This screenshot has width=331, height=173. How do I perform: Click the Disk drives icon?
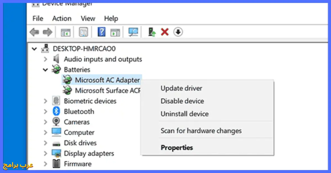pyautogui.click(x=56, y=143)
